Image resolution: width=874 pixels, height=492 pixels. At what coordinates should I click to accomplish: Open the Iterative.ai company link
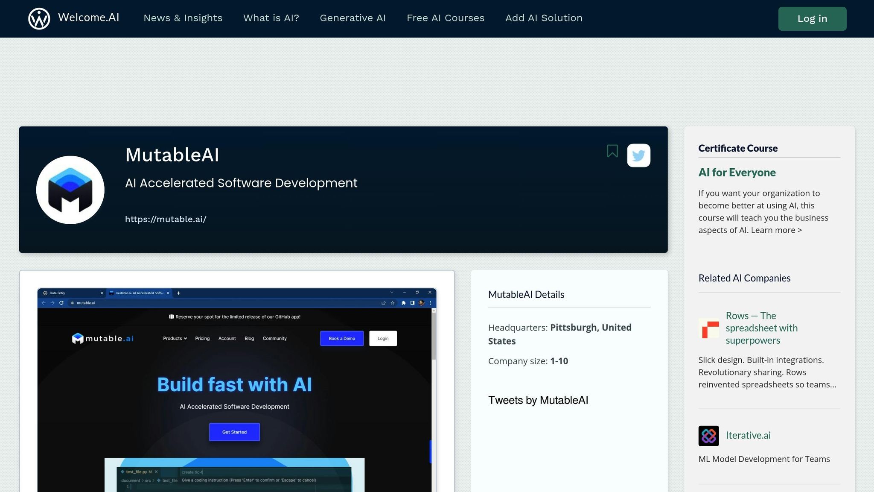(x=748, y=436)
